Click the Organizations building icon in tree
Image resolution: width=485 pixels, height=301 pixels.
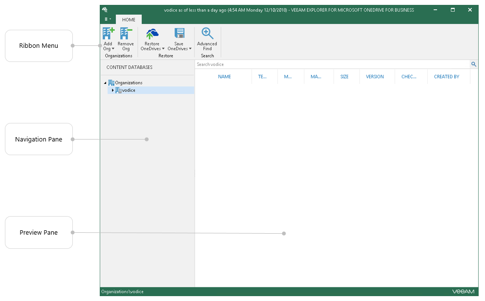[x=111, y=83]
